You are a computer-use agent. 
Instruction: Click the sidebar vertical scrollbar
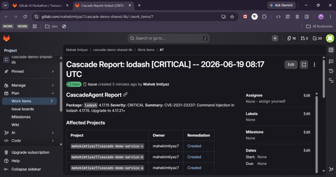click(61, 86)
